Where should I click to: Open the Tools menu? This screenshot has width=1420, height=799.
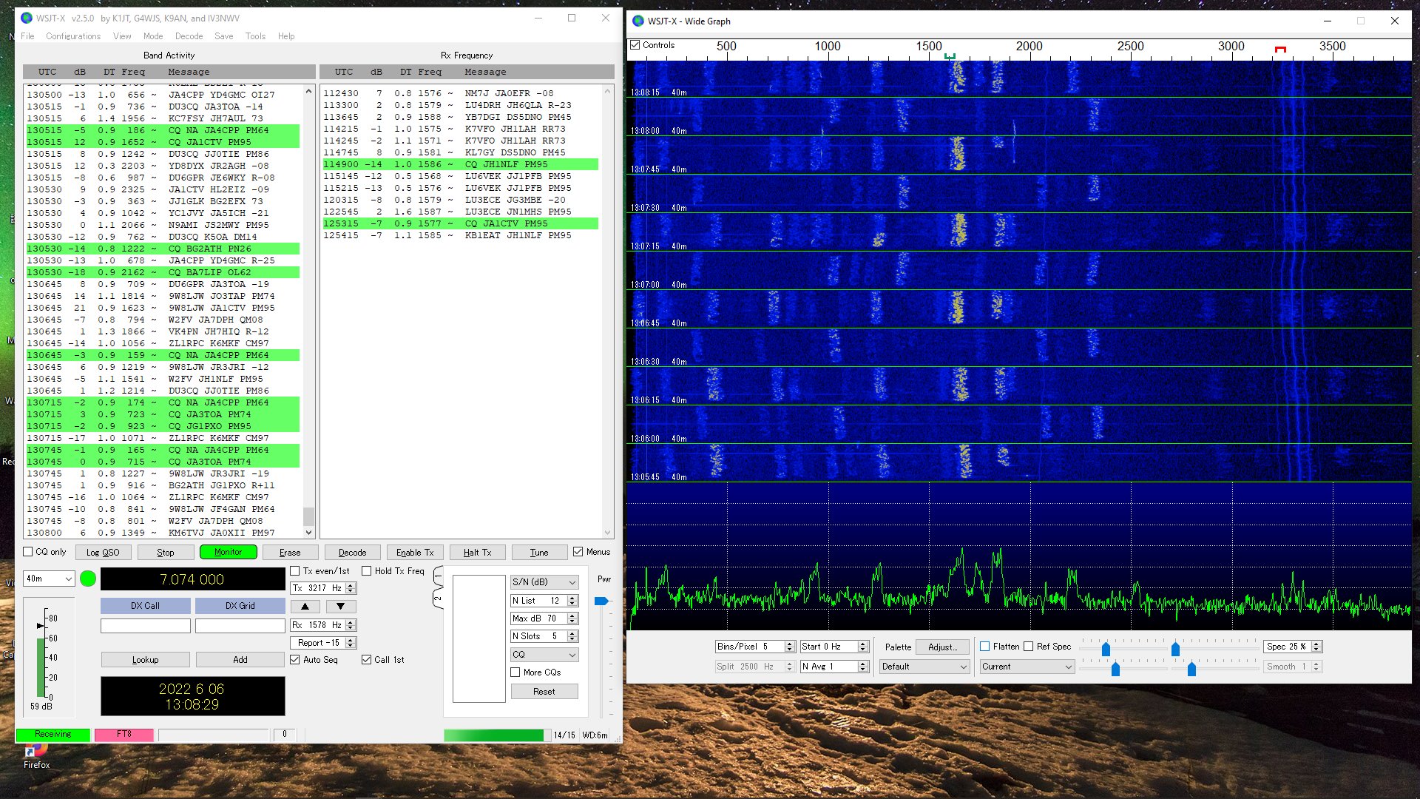(255, 36)
